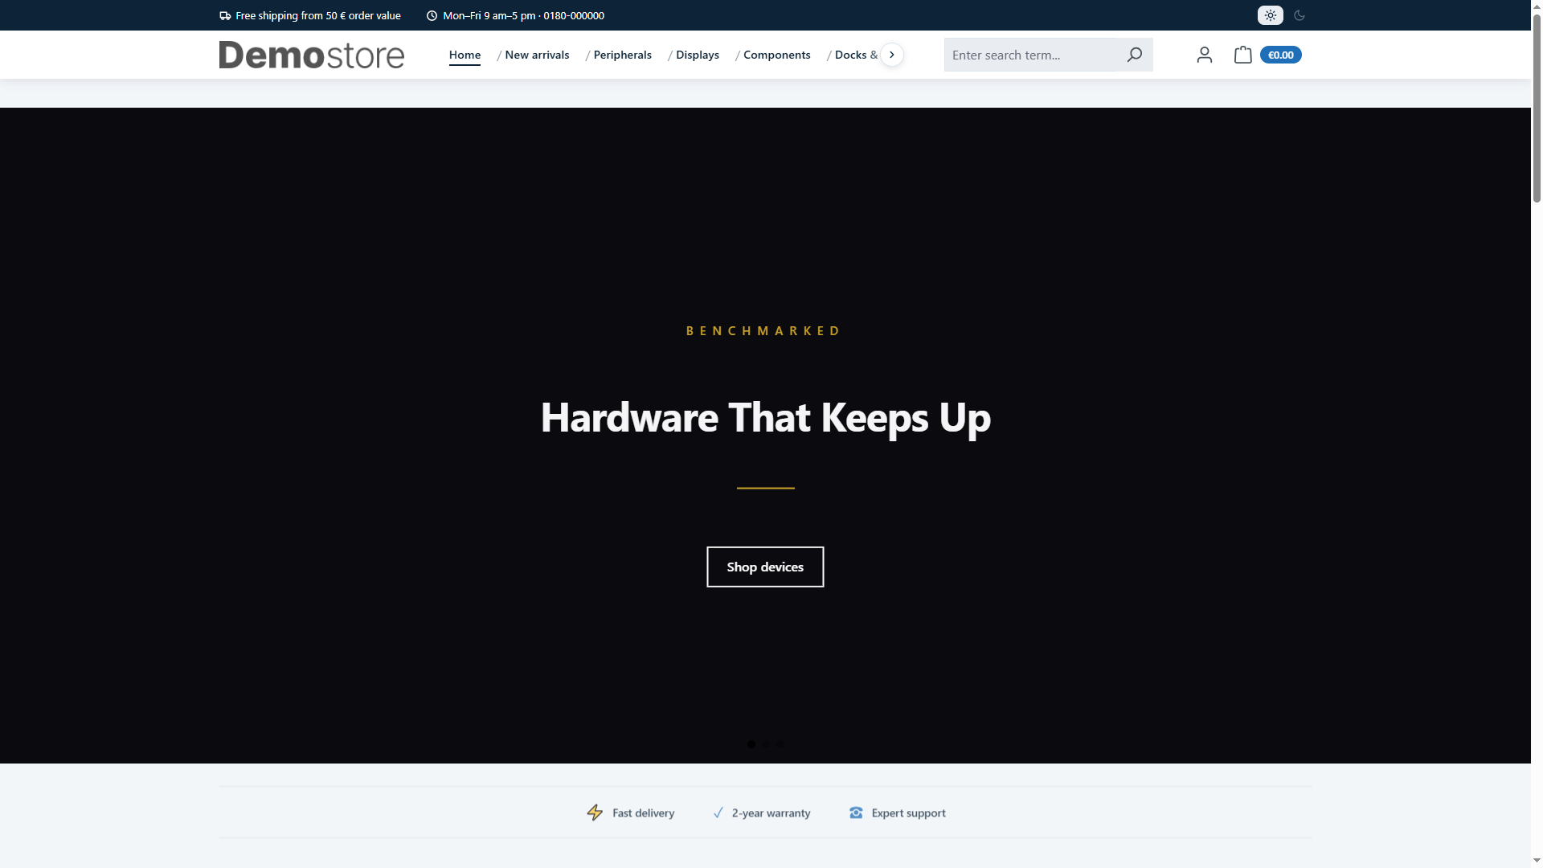The width and height of the screenshot is (1543, 868).
Task: Select the third slider dot
Action: point(780,744)
